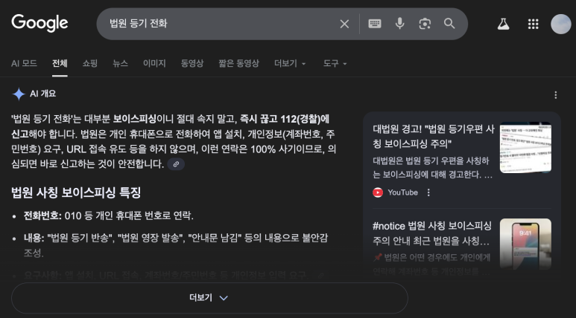Switch to the 쇼핑 tab
Image resolution: width=576 pixels, height=318 pixels.
[90, 63]
